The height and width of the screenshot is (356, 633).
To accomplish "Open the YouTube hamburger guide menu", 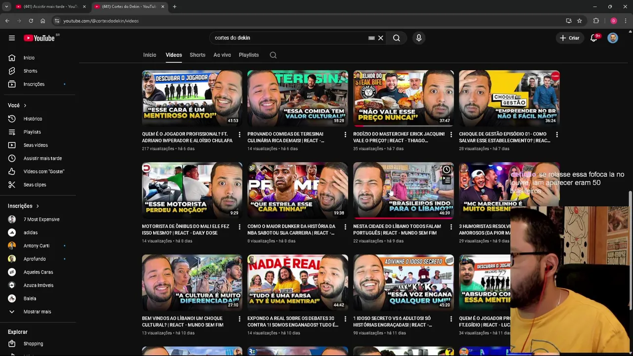I will 12,38.
